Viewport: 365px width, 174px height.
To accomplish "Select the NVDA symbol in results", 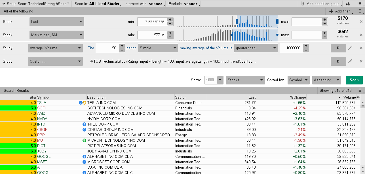I will point(42,119).
